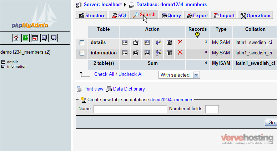The height and width of the screenshot is (151, 277).
Task: Click the information table icon in sidebar
Action: 3,67
